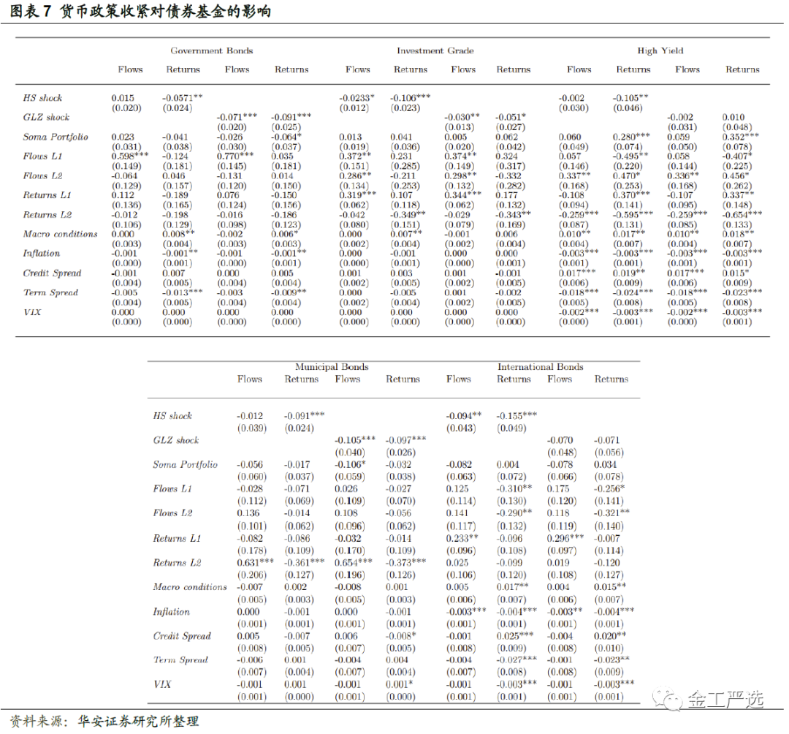Click the Credit Spread value 0.020**

point(610,636)
